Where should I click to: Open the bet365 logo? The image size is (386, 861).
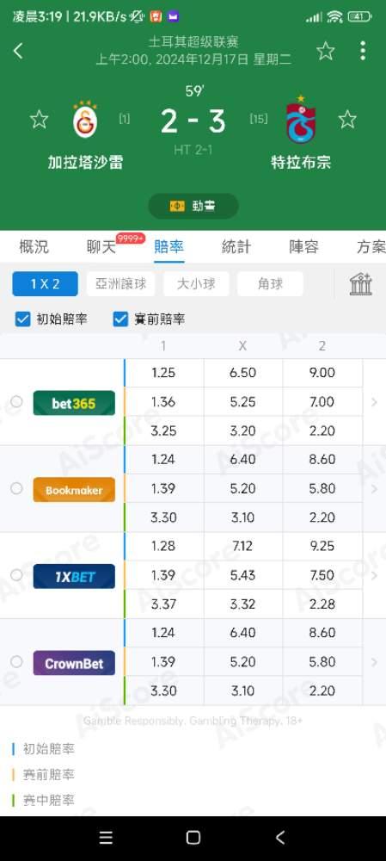(x=74, y=403)
